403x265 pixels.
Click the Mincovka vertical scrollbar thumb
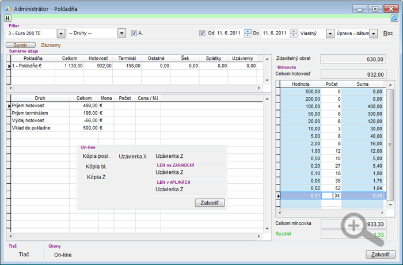pyautogui.click(x=390, y=145)
